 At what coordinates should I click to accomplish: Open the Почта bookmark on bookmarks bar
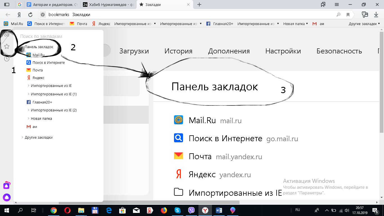click(78, 24)
